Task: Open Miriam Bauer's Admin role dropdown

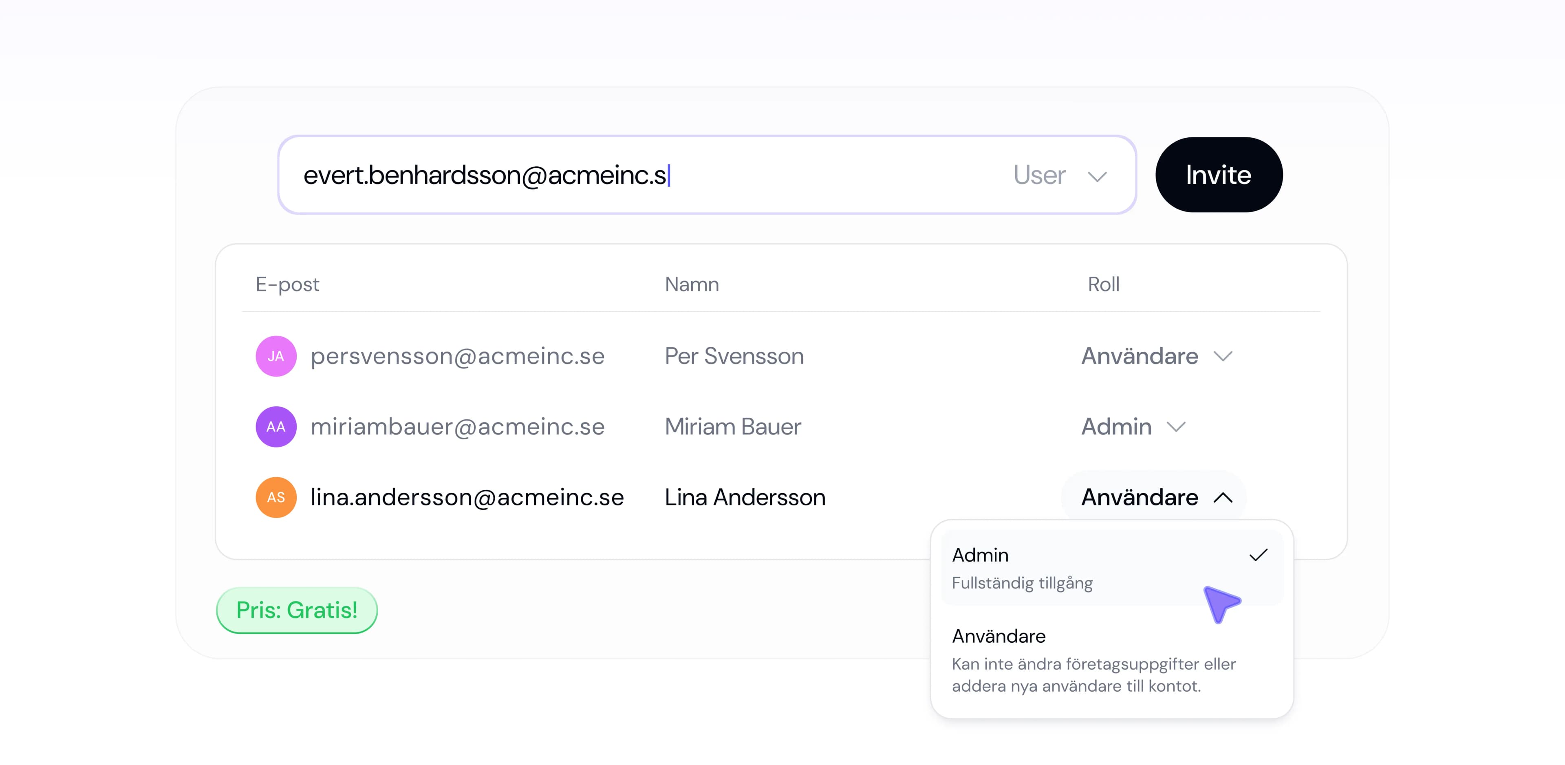Action: [x=1117, y=427]
